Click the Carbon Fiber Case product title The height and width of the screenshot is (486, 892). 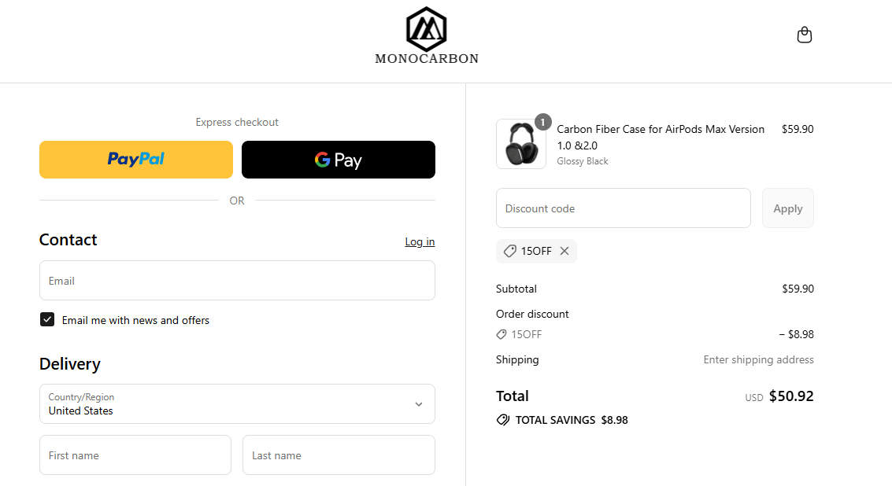coord(661,137)
